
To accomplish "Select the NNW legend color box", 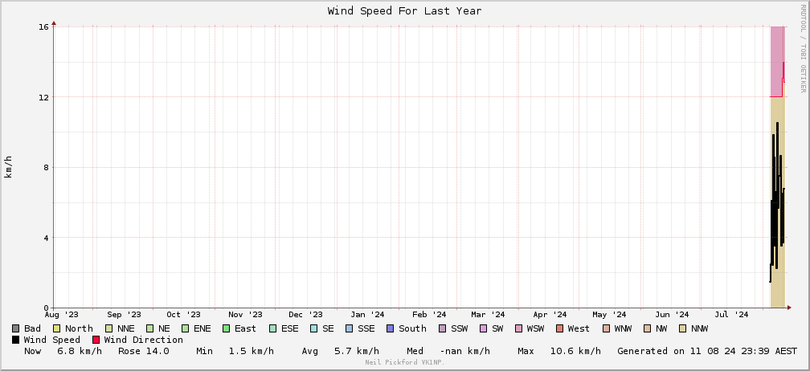I will point(682,328).
